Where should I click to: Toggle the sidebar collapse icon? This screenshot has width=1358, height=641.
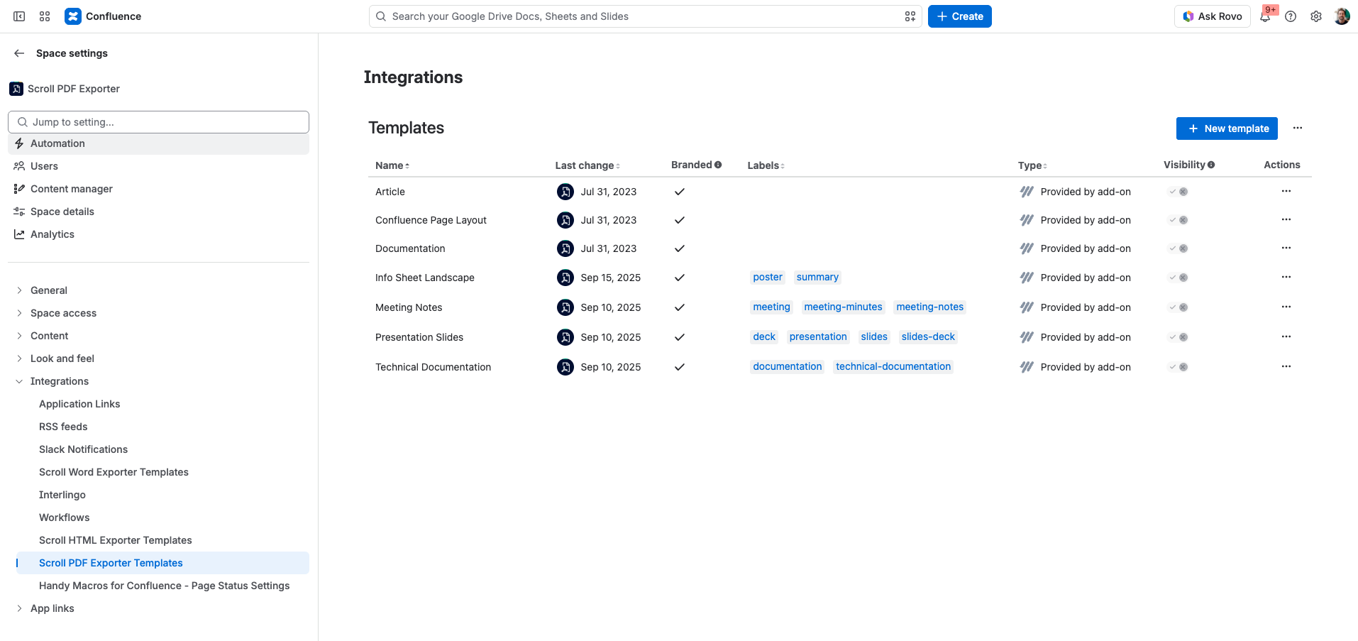pos(19,16)
